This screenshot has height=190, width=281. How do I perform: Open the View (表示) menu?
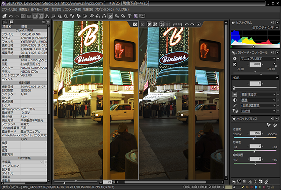56,9
